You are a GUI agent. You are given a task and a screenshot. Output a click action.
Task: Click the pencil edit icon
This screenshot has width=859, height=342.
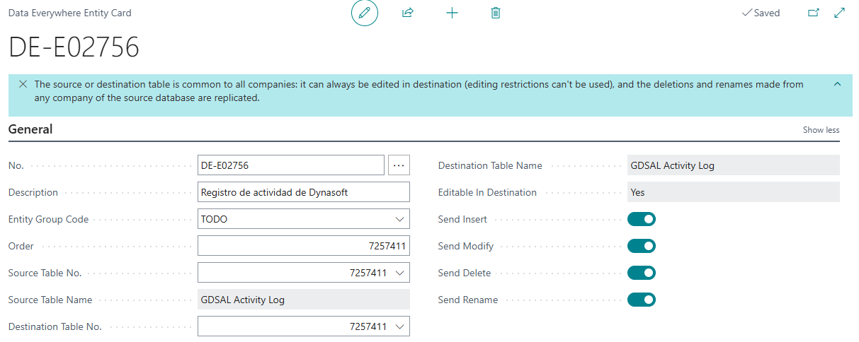365,13
